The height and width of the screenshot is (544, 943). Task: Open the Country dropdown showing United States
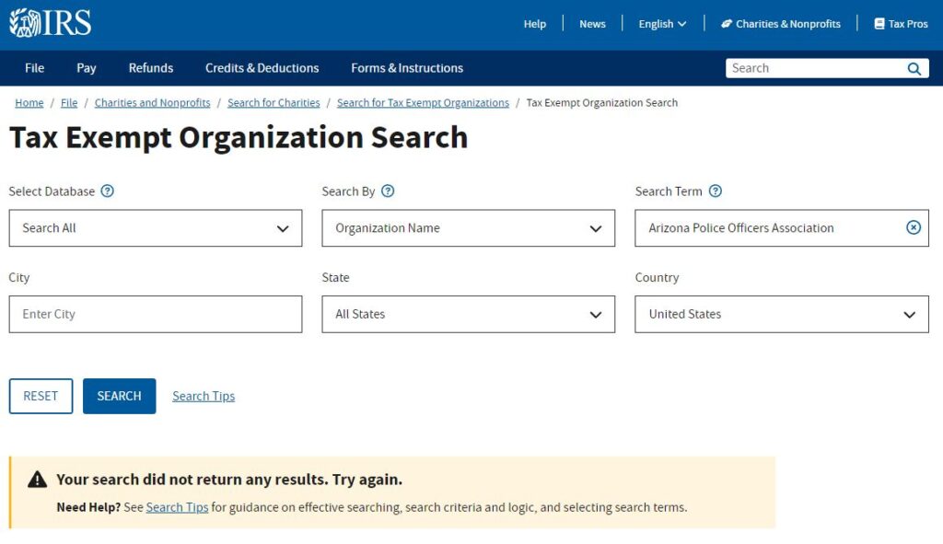(781, 314)
